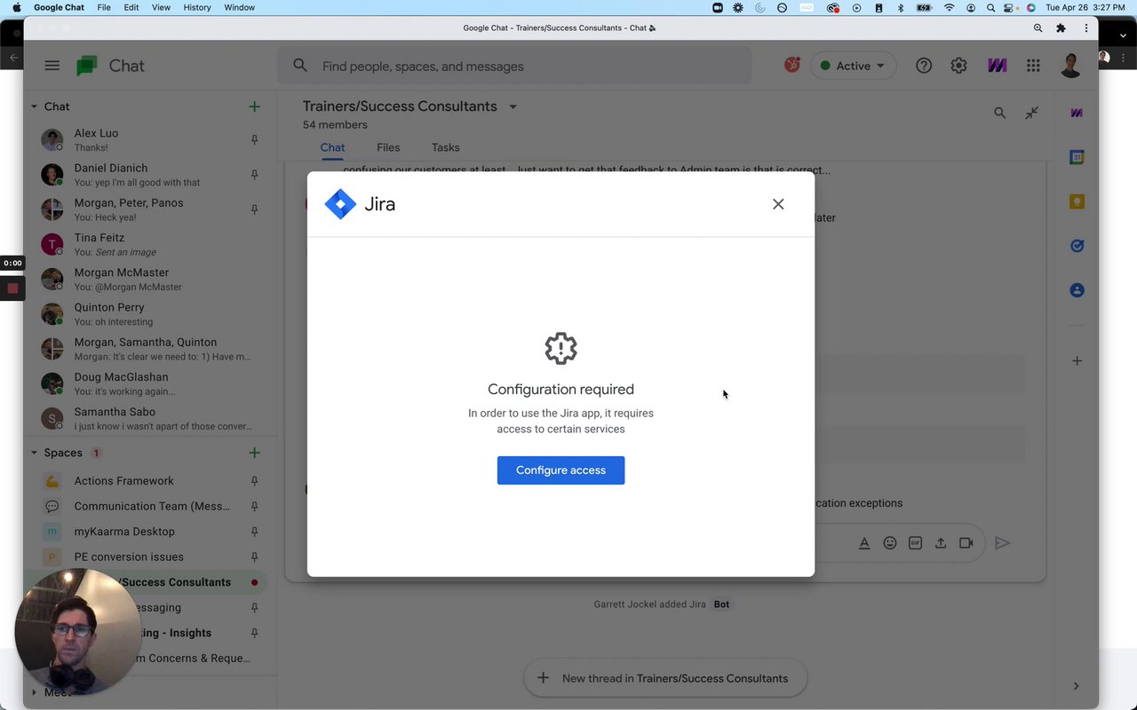Start a new chat with plus icon
This screenshot has height=710, width=1137.
tap(254, 106)
